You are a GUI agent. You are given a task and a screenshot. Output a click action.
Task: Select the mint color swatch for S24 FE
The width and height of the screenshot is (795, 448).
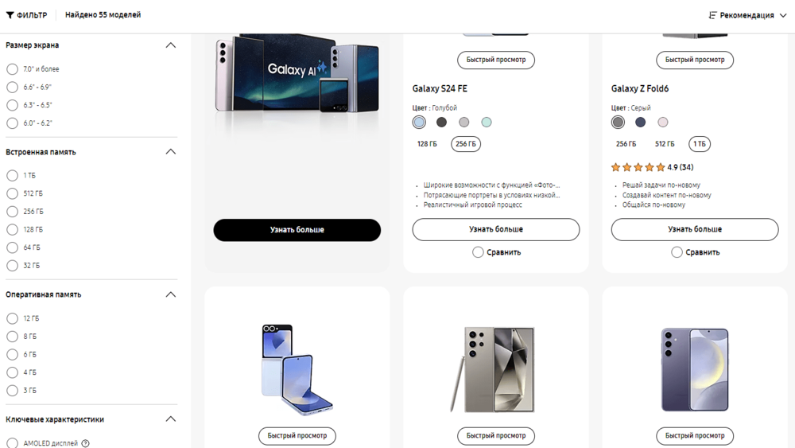tap(487, 123)
